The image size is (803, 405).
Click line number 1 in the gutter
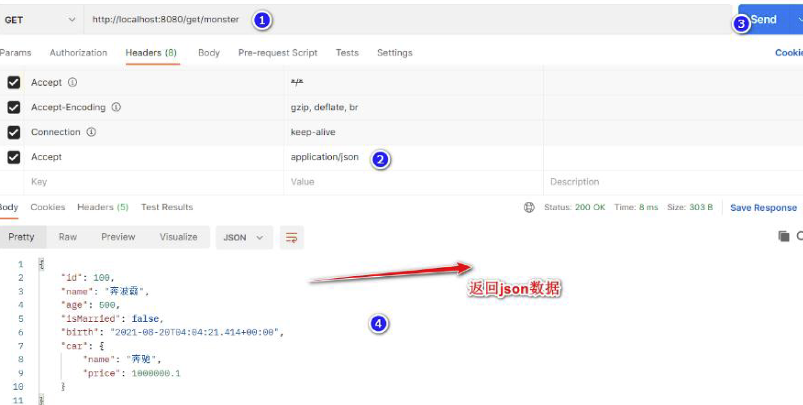[x=21, y=264]
